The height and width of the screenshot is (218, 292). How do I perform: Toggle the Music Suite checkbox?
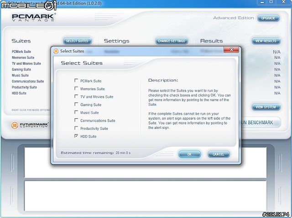point(76,112)
